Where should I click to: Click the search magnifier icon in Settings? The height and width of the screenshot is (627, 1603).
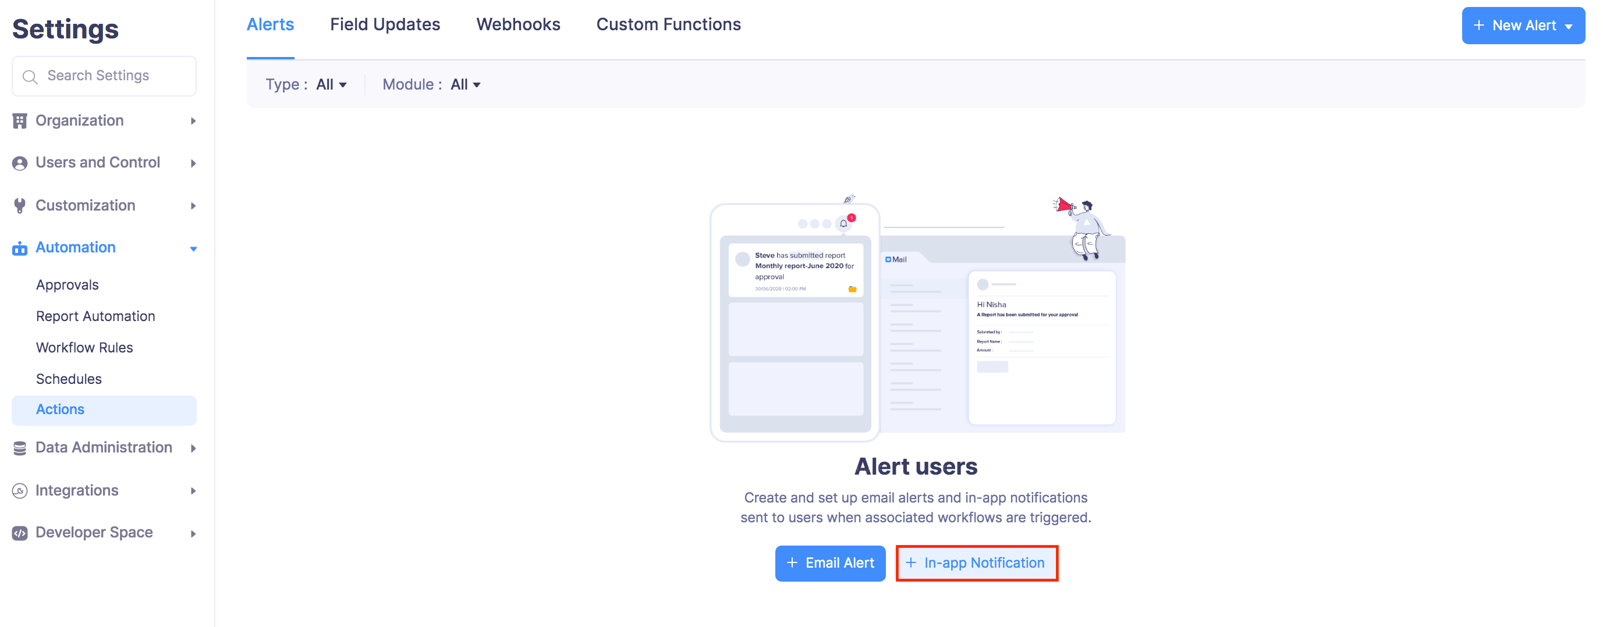(x=30, y=76)
